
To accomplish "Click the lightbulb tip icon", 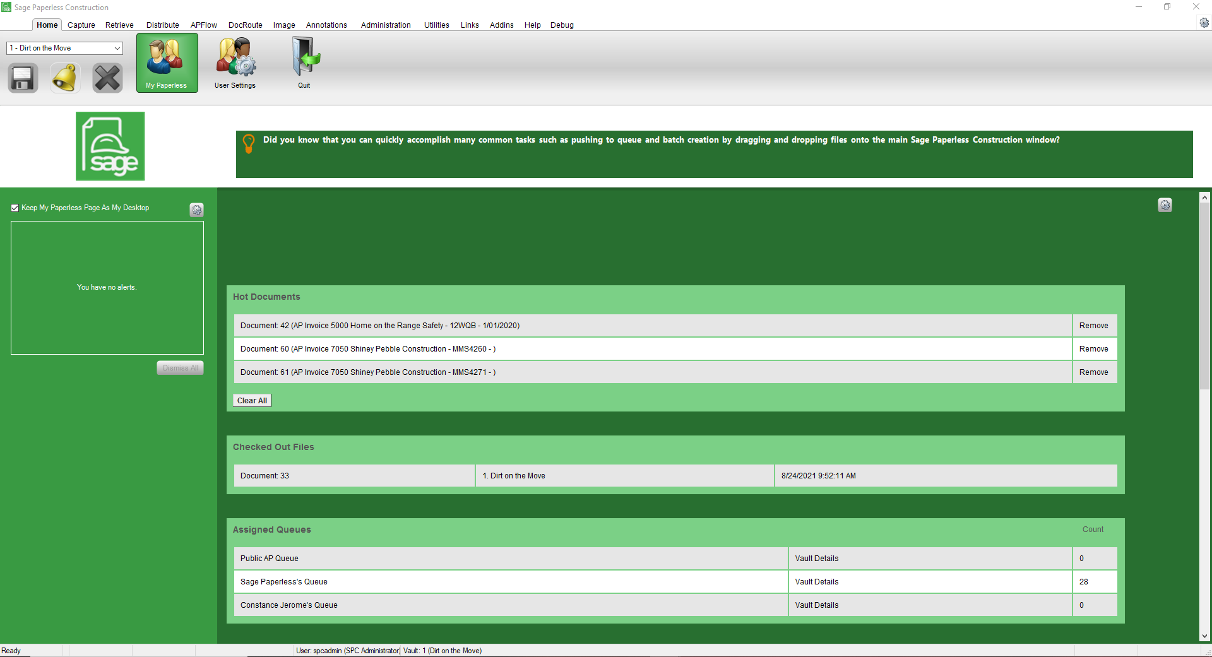I will click(249, 143).
